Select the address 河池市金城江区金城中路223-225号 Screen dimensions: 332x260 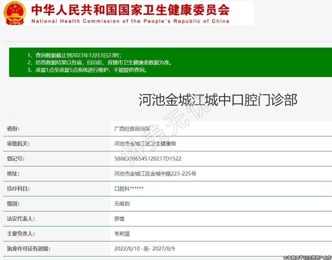click(x=155, y=174)
